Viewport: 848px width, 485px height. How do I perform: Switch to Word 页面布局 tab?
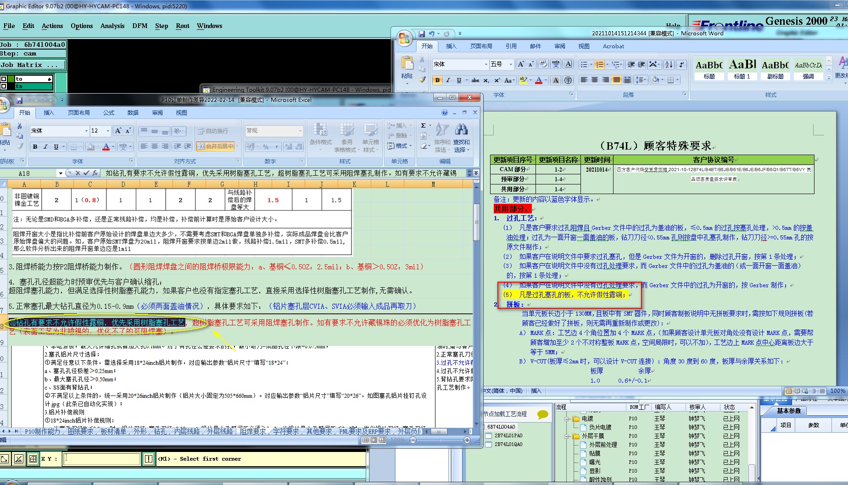481,46
